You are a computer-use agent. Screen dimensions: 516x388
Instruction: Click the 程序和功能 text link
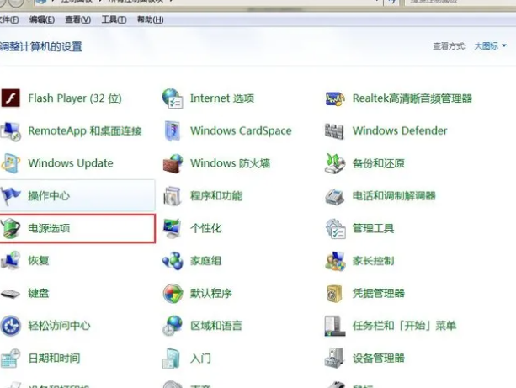(216, 196)
